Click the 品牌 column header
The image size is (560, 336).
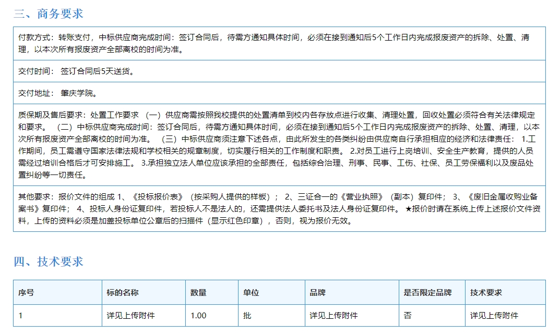[317, 293]
